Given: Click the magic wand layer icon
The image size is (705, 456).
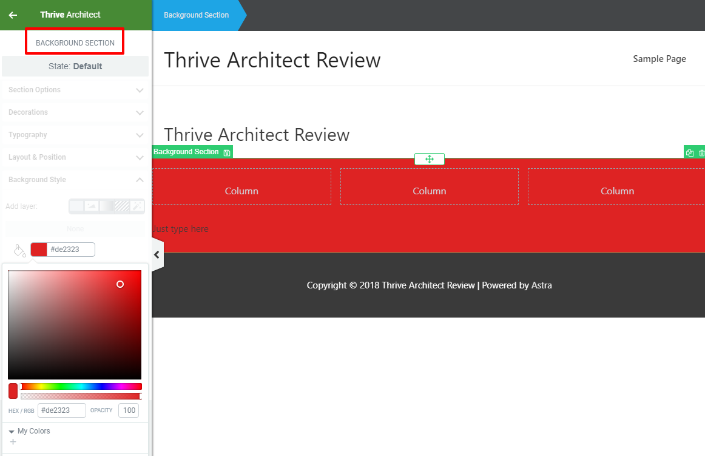Looking at the screenshot, I should point(137,206).
